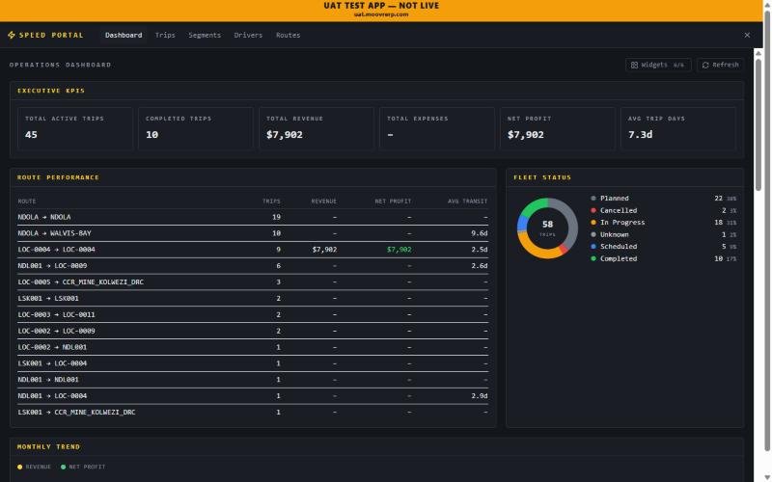Click the Avg Trip Days KPI card
This screenshot has height=482, width=772.
(x=678, y=128)
